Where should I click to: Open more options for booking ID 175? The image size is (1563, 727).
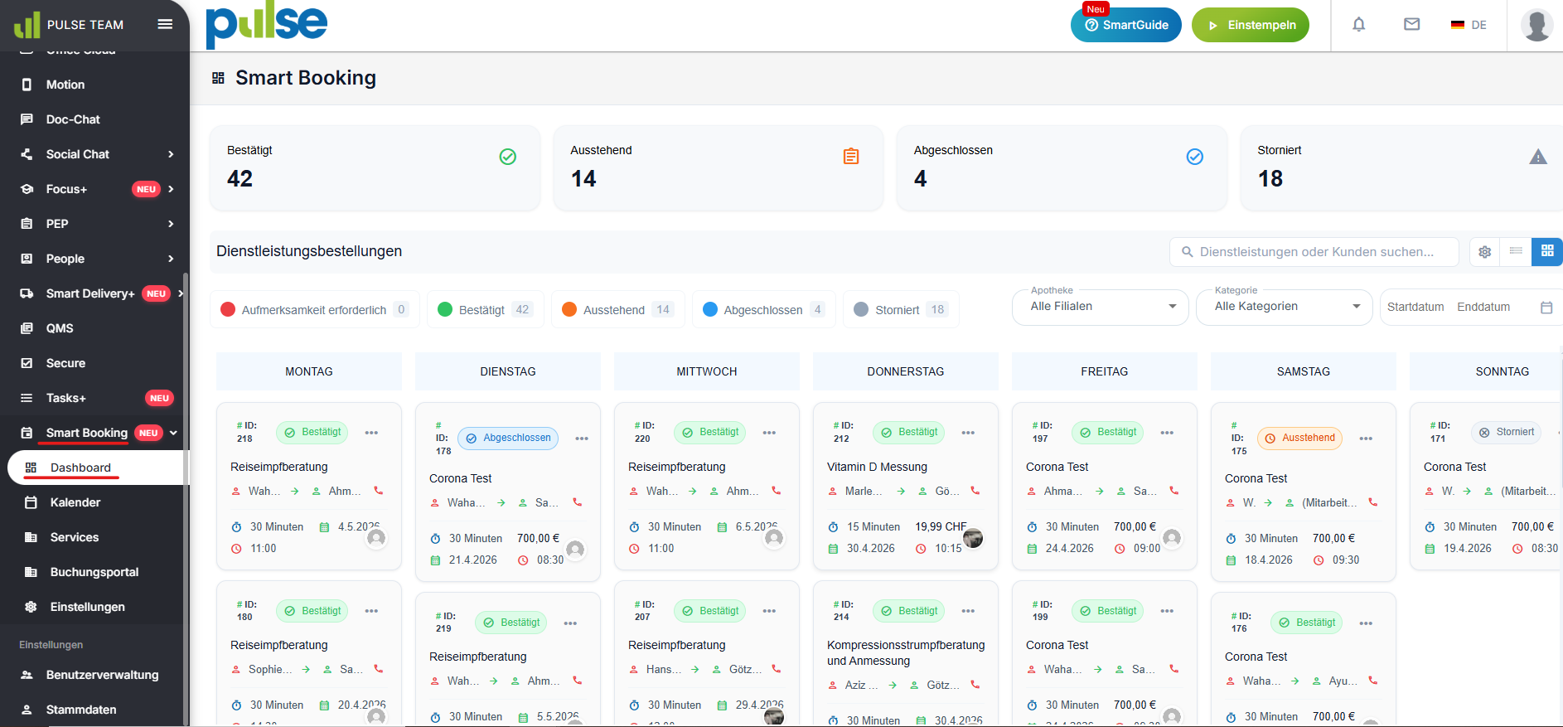click(x=1366, y=439)
